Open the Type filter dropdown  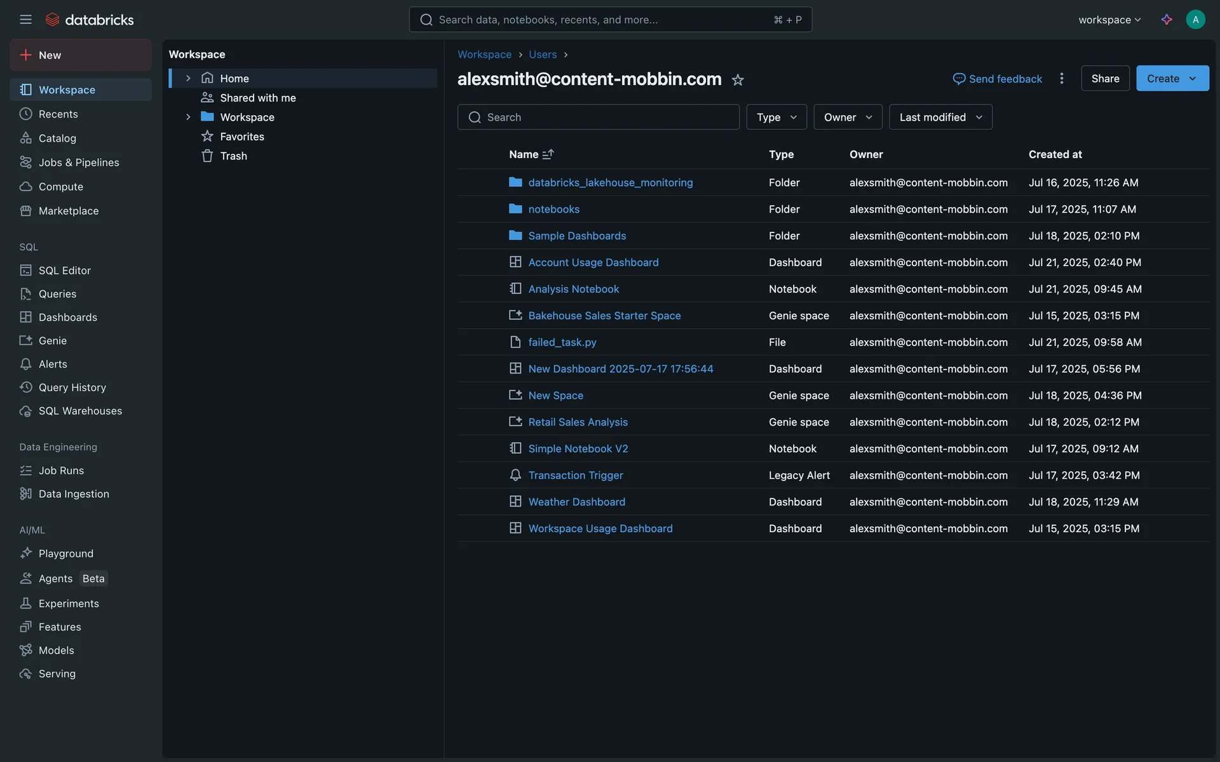[776, 117]
